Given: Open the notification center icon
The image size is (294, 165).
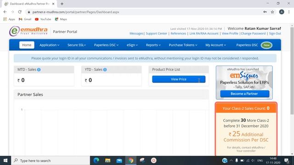Looking at the screenshot, I should point(287,160).
